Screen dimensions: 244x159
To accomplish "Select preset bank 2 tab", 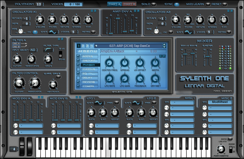I will click(x=83, y=46).
